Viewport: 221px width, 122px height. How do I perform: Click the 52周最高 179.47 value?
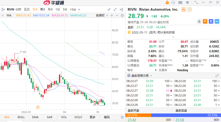tap(152, 61)
